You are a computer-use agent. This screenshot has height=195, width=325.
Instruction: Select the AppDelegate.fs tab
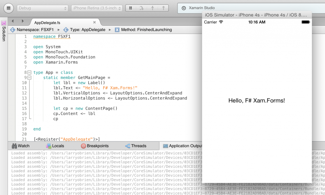click(x=47, y=23)
